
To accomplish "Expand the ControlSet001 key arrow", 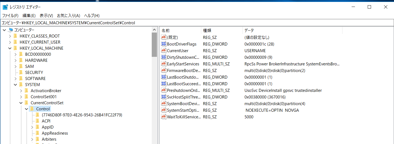I will (21, 97).
